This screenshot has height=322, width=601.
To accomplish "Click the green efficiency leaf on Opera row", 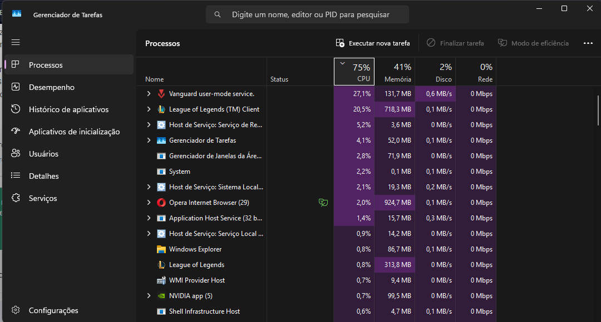I will (x=323, y=203).
